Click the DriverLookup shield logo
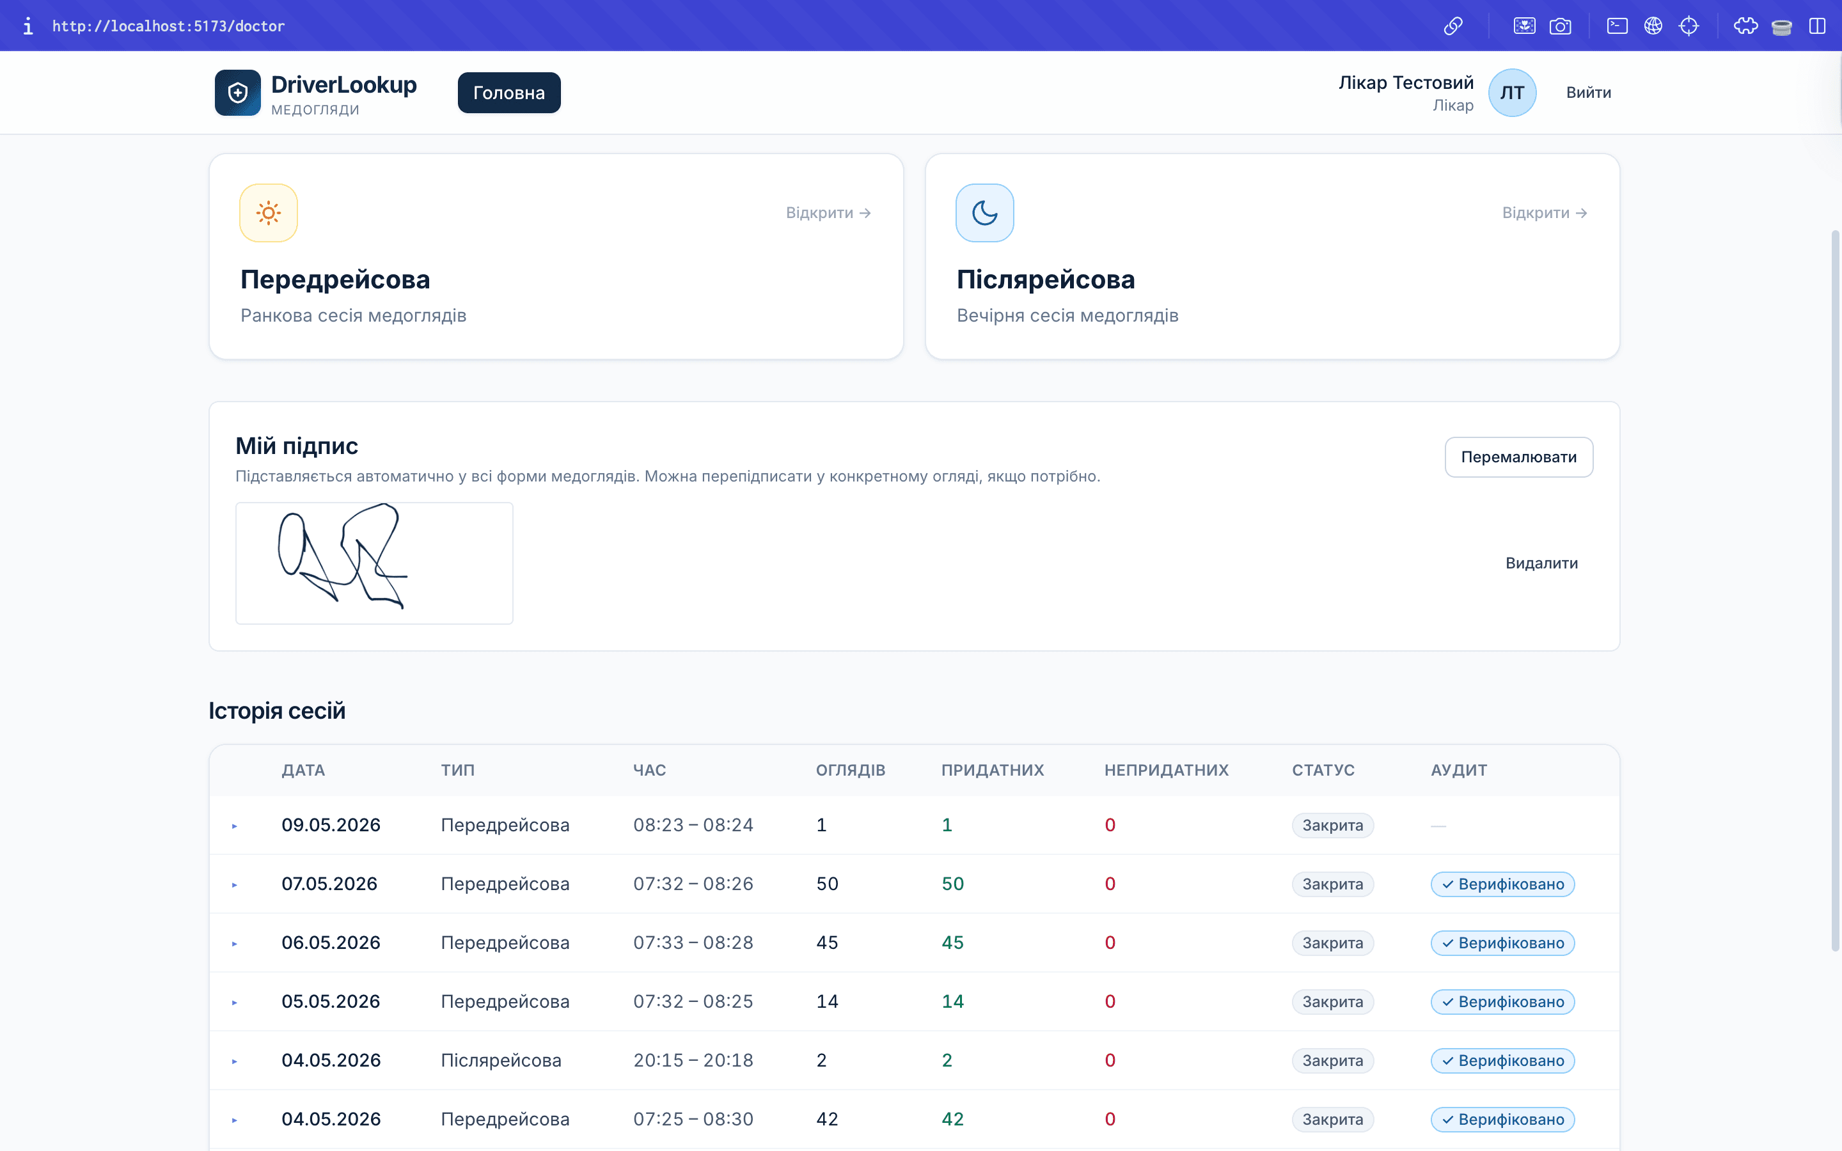Screen dimensions: 1842x1151 pyautogui.click(x=237, y=93)
